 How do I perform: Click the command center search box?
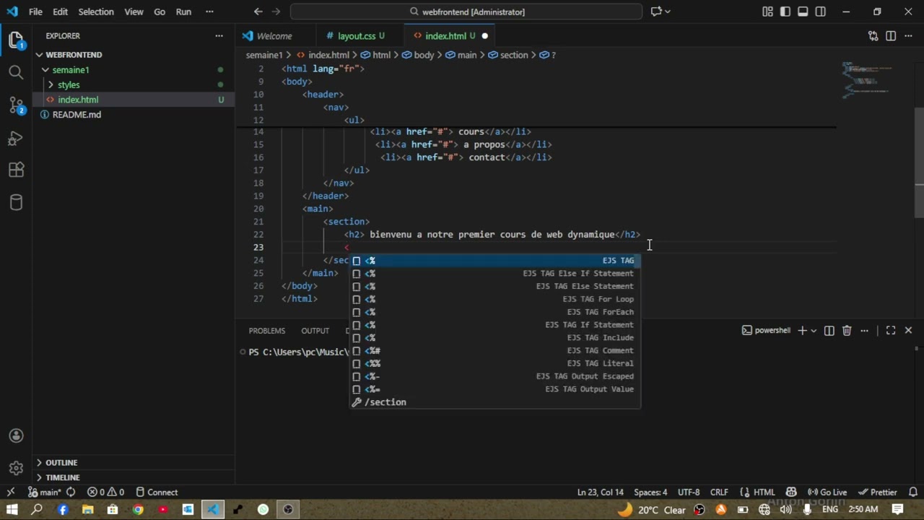[x=466, y=12]
